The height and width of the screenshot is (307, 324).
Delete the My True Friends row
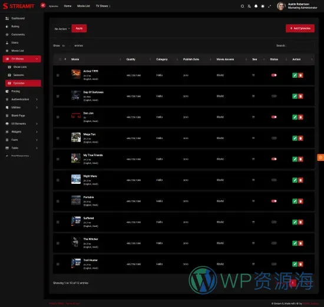tap(300, 159)
